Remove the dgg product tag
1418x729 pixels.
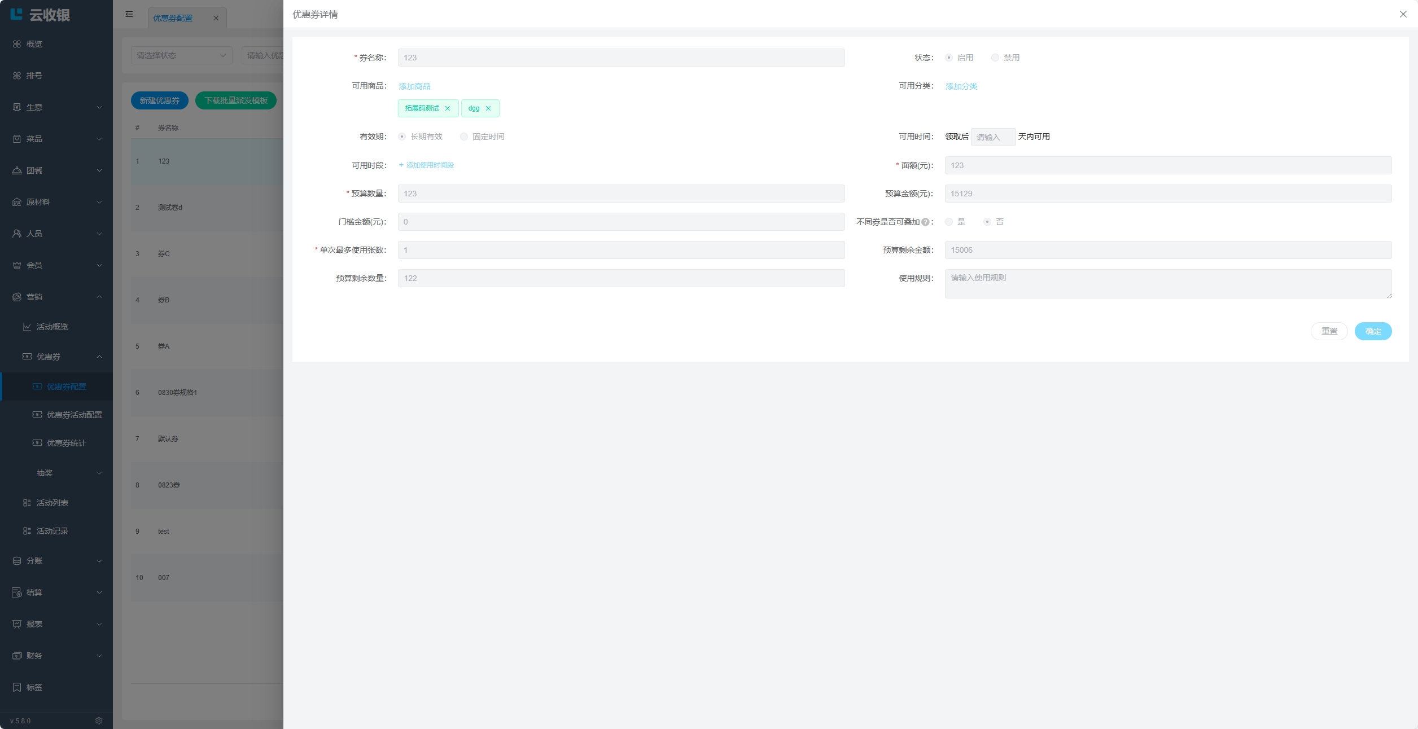point(488,108)
